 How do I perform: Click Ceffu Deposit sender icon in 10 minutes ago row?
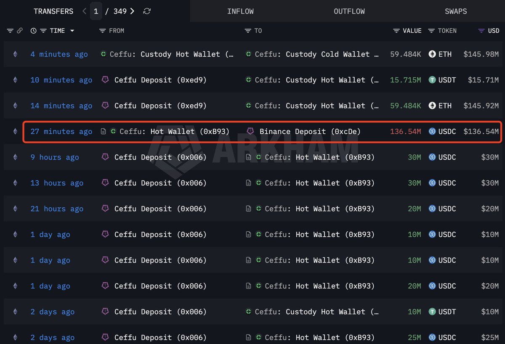106,79
